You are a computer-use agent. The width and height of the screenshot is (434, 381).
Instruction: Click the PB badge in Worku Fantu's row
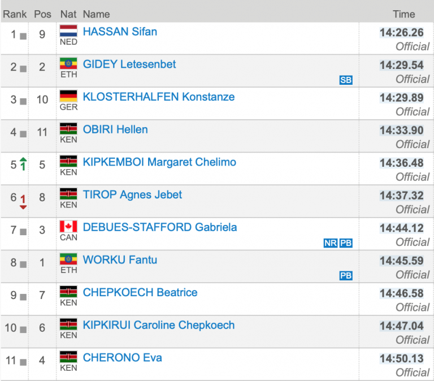click(346, 276)
